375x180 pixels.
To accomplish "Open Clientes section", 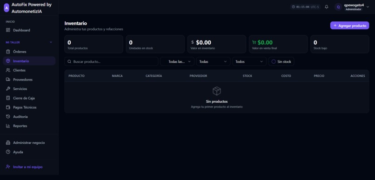I will (29, 70).
